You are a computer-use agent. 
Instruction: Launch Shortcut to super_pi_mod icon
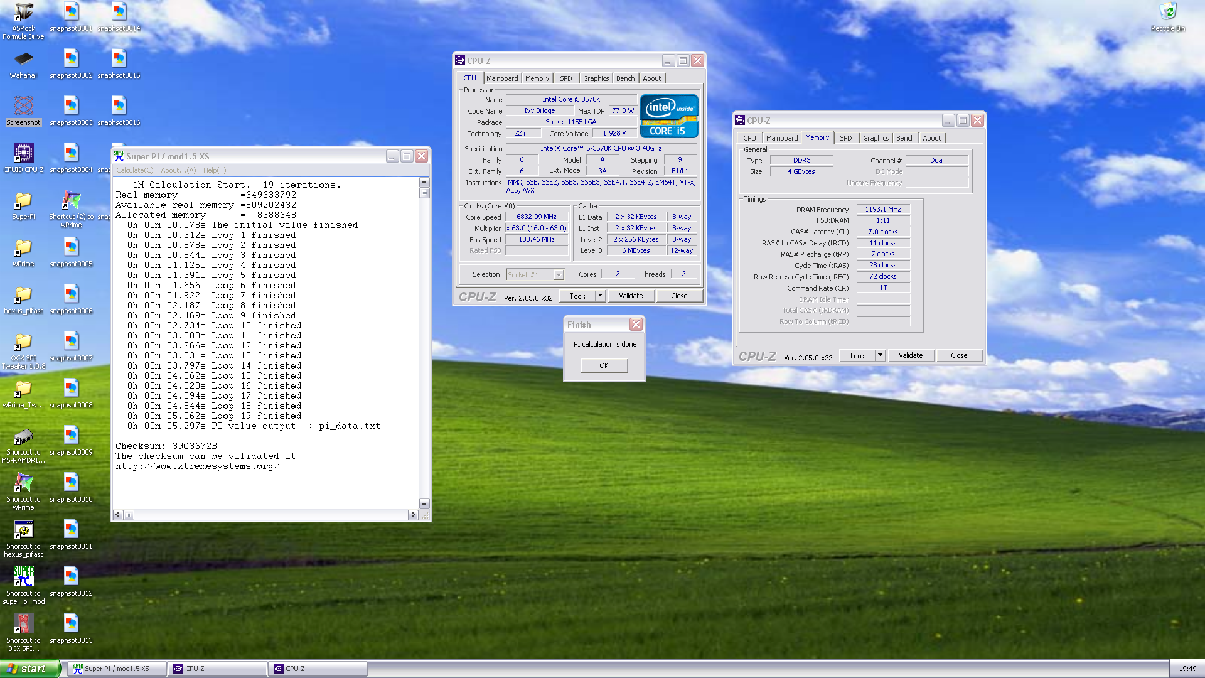(x=23, y=586)
